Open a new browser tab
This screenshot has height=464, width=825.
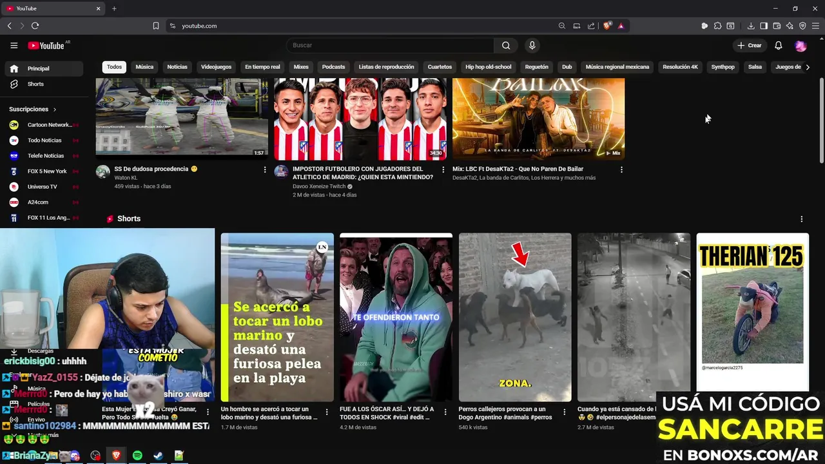[x=114, y=8]
